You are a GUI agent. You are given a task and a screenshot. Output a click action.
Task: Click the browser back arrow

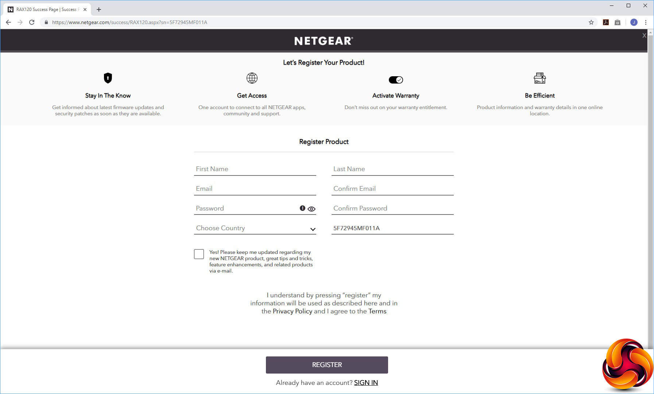(8, 22)
